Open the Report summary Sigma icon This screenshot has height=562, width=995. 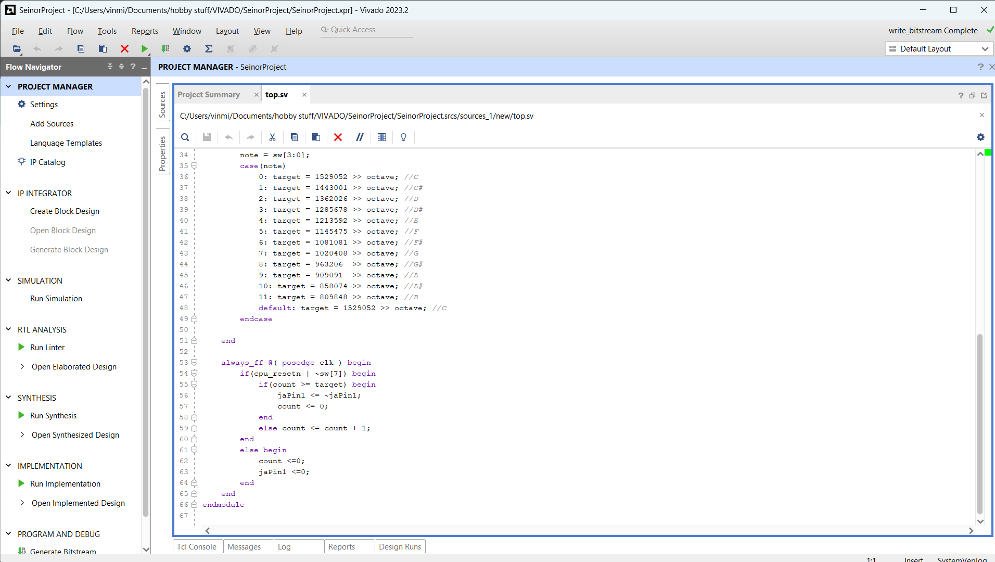[x=209, y=48]
